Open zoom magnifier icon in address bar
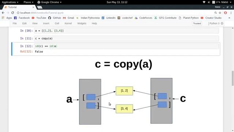Viewport: 234px width, 132px height. (x=215, y=13)
